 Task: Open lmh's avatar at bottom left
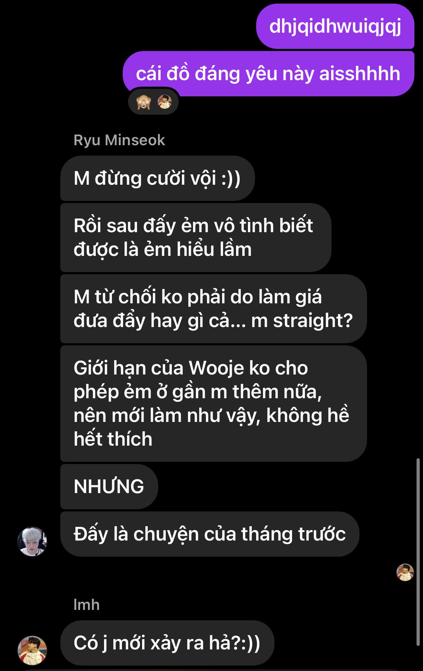pyautogui.click(x=32, y=650)
